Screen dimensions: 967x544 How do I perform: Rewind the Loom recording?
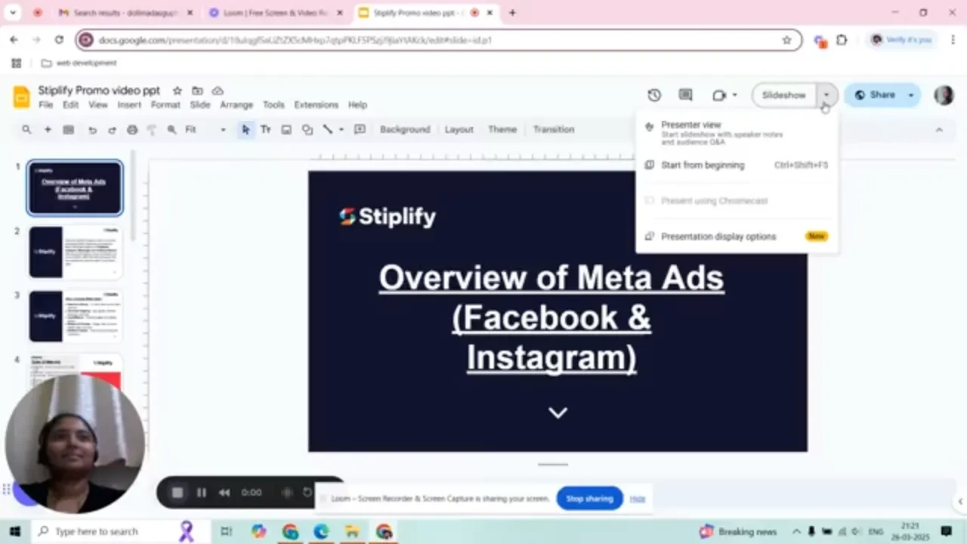[224, 493]
